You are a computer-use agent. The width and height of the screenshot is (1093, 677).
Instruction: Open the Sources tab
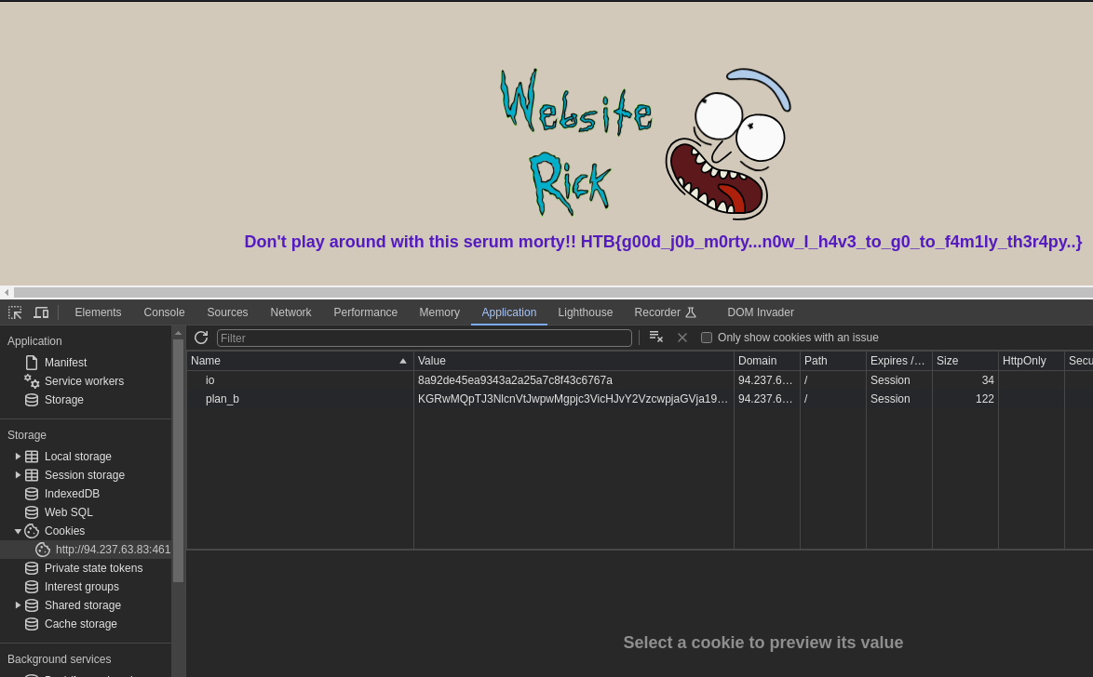(227, 312)
